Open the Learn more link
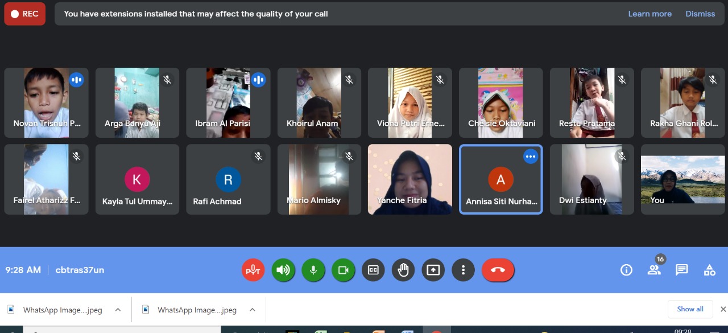Image resolution: width=728 pixels, height=333 pixels. 650,14
